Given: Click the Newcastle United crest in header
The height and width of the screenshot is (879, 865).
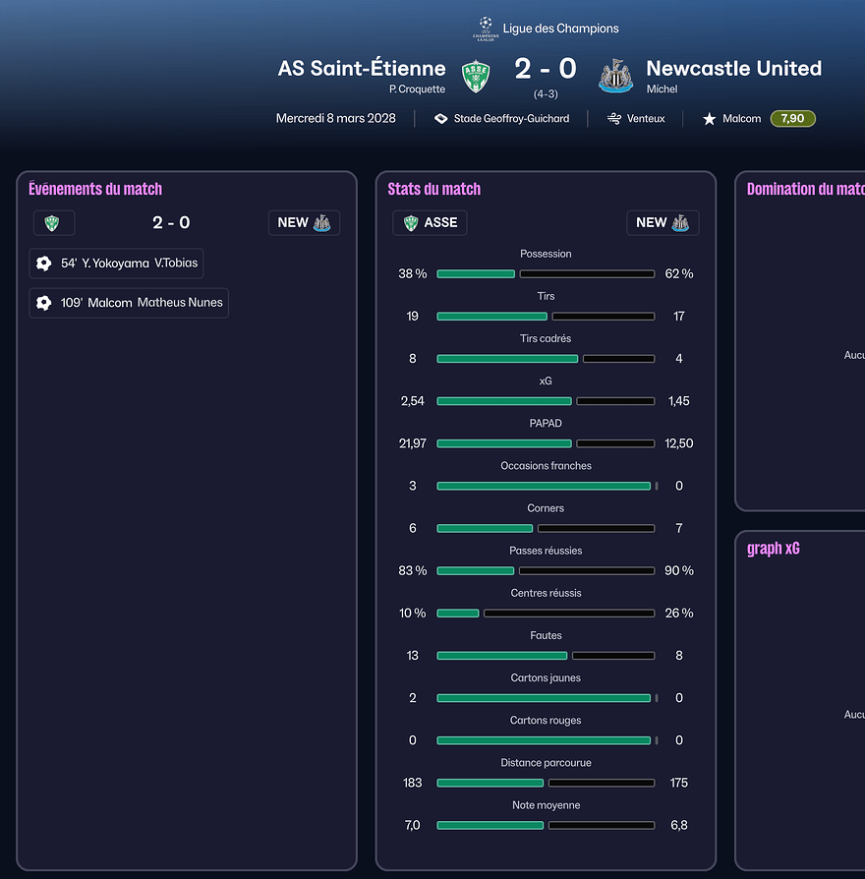Looking at the screenshot, I should point(615,76).
